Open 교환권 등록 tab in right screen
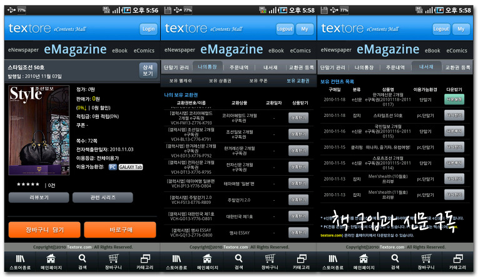Screen dimensions: 478x277 (457, 68)
